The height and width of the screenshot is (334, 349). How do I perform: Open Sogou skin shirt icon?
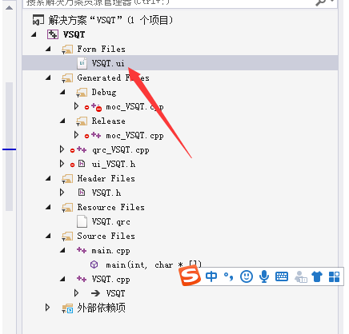[x=317, y=276]
